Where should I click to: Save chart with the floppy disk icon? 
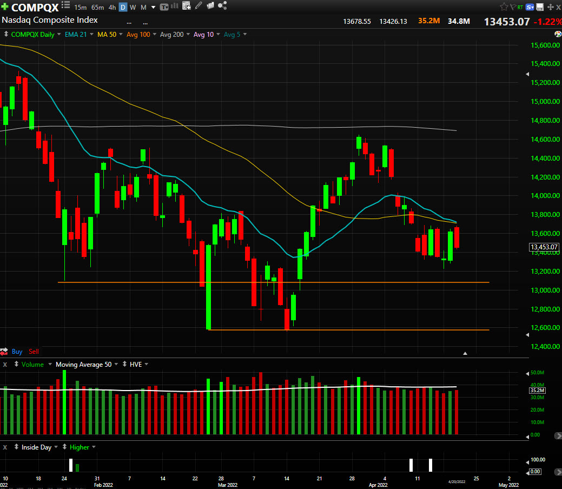540,7
